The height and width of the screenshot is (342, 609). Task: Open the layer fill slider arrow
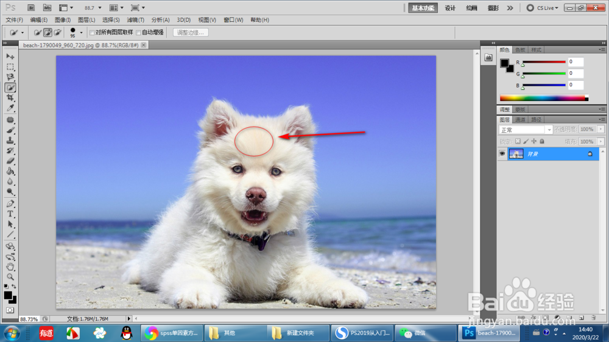[601, 142]
